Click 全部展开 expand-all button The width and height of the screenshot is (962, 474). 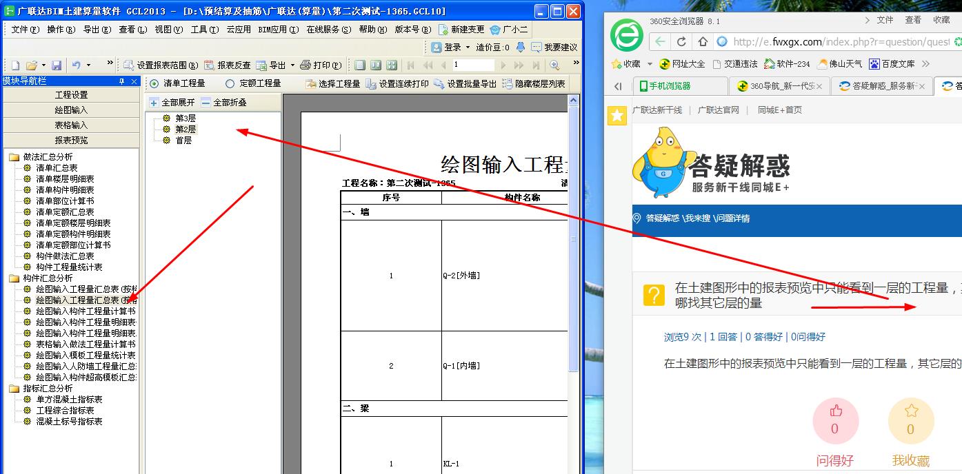172,102
